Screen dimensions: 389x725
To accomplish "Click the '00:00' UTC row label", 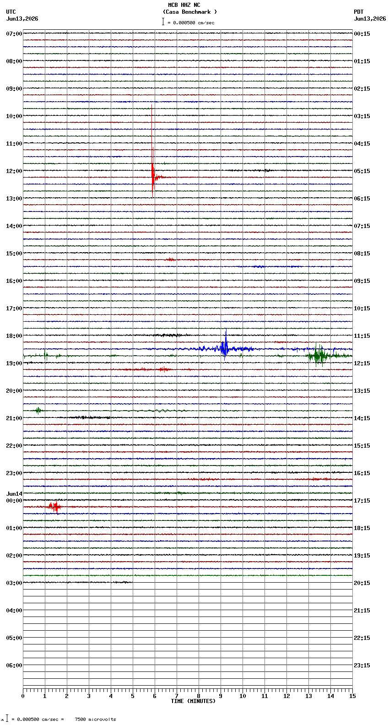I will [14, 501].
